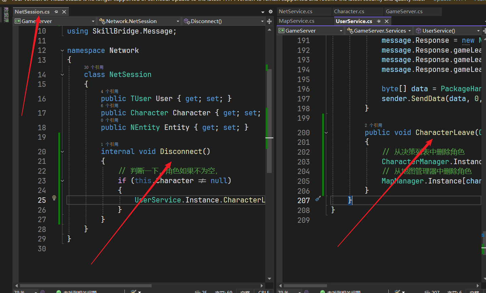Pin the NetSession.cs tab
This screenshot has width=486, height=293.
coord(56,12)
